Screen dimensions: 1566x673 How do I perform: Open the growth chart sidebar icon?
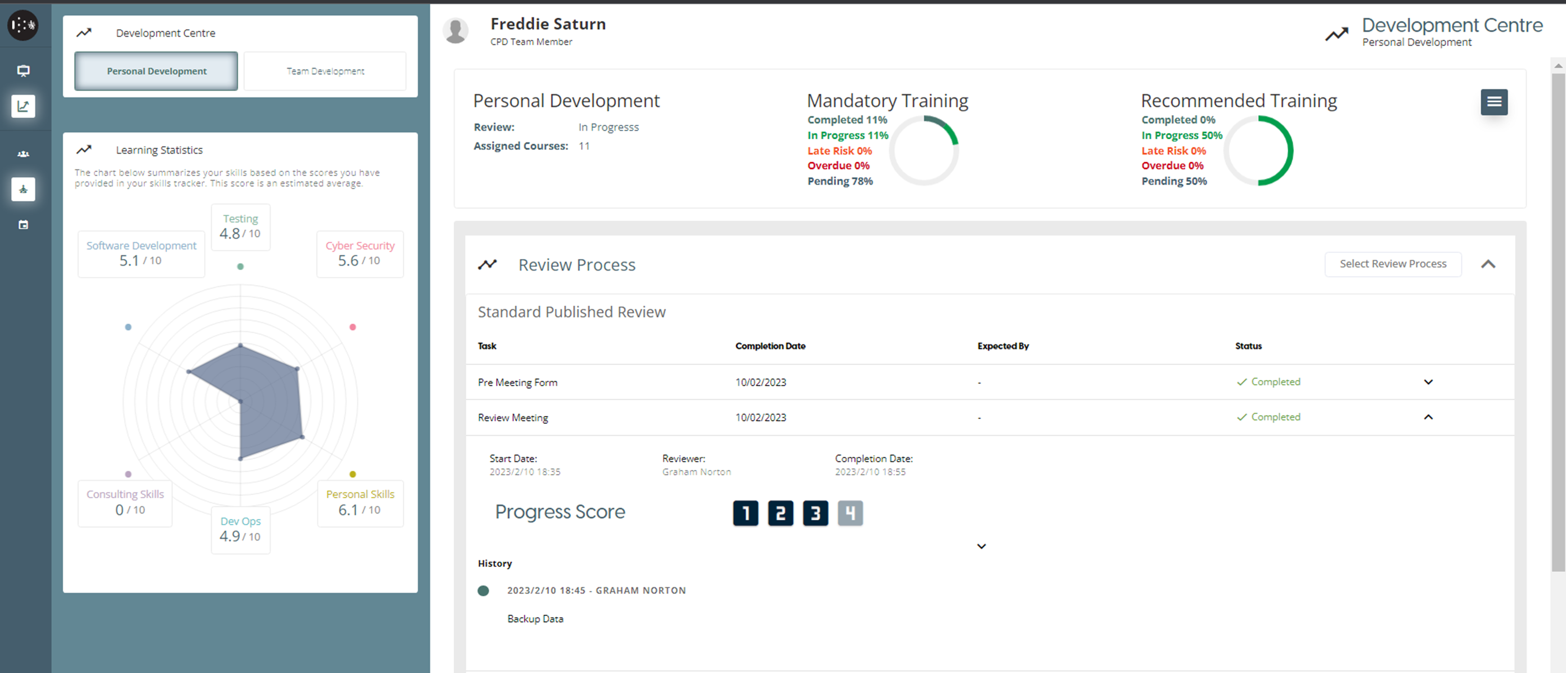point(23,106)
